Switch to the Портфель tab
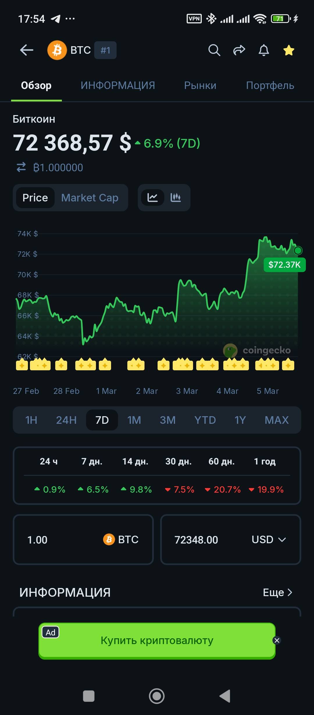The width and height of the screenshot is (314, 715). [270, 85]
